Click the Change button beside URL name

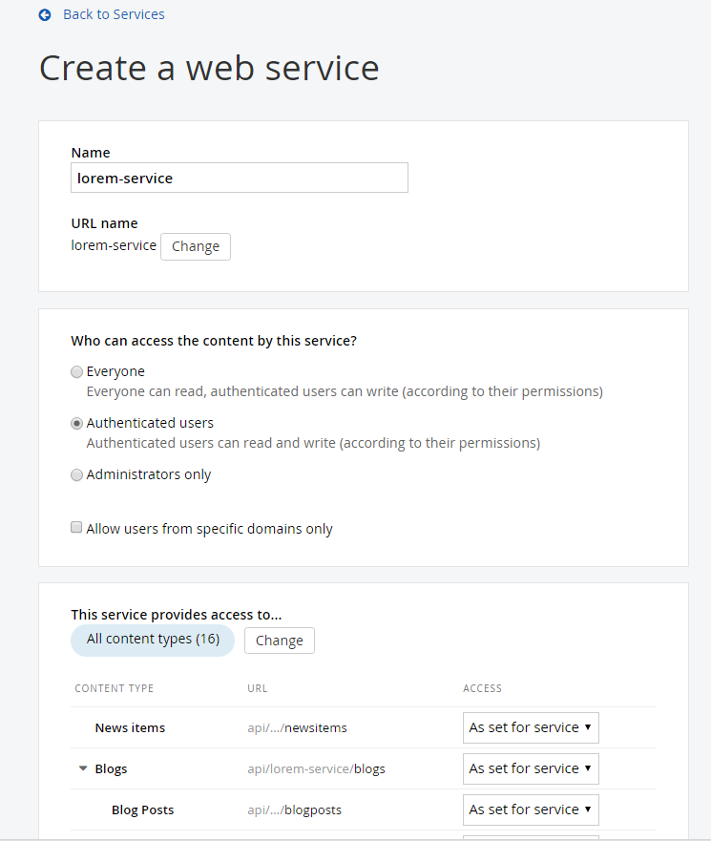click(195, 246)
